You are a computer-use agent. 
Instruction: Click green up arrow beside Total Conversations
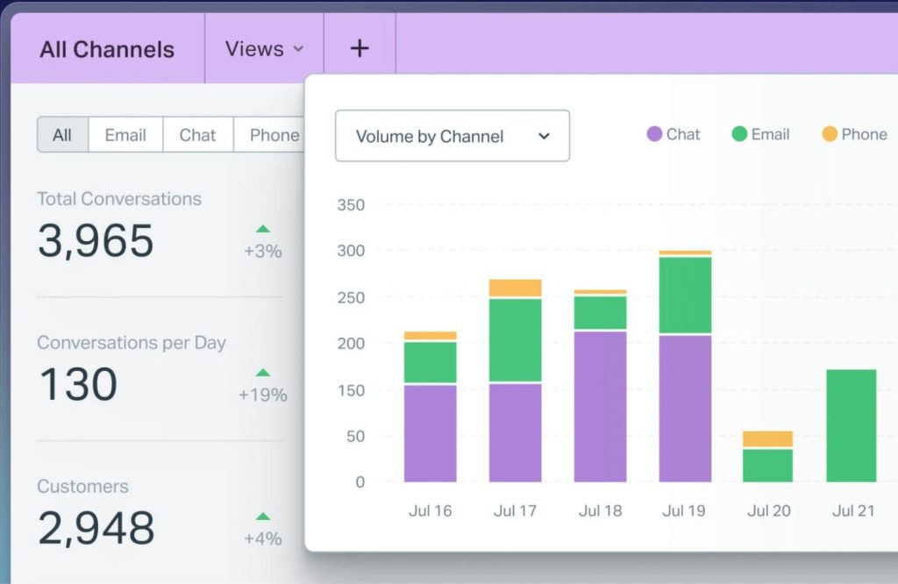click(x=263, y=230)
